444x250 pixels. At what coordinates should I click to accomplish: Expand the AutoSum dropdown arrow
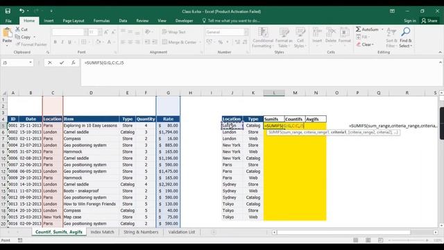382,29
